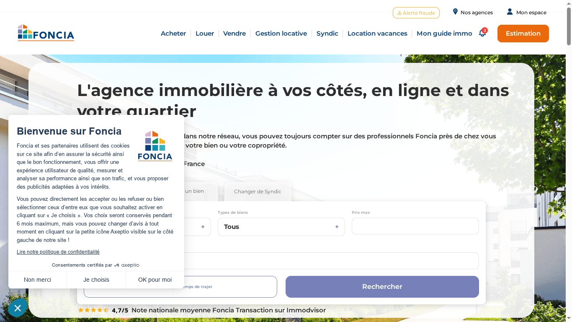Switch to the Changer de Syndic tab
The width and height of the screenshot is (572, 322).
[258, 192]
